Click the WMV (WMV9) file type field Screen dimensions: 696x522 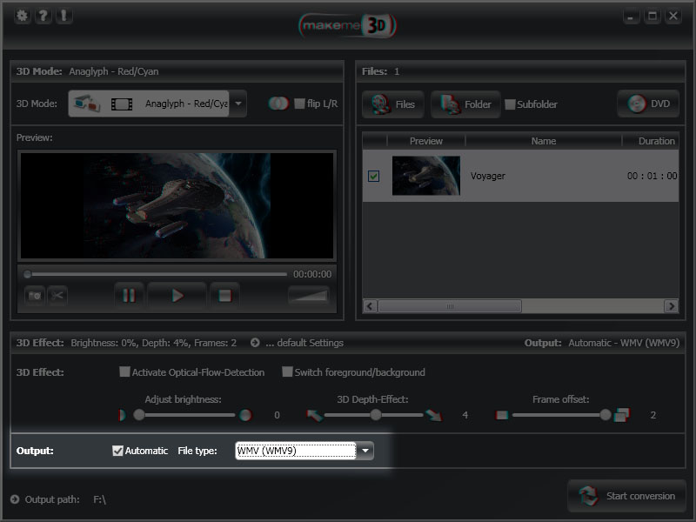pyautogui.click(x=296, y=451)
